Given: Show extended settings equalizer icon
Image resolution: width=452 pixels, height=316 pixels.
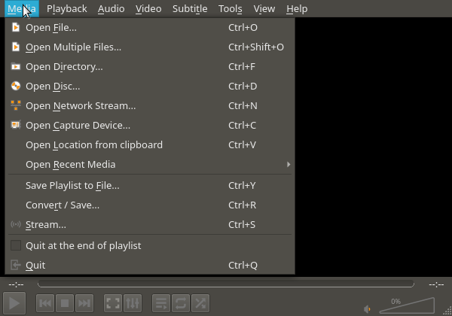Looking at the screenshot, I should 132,303.
